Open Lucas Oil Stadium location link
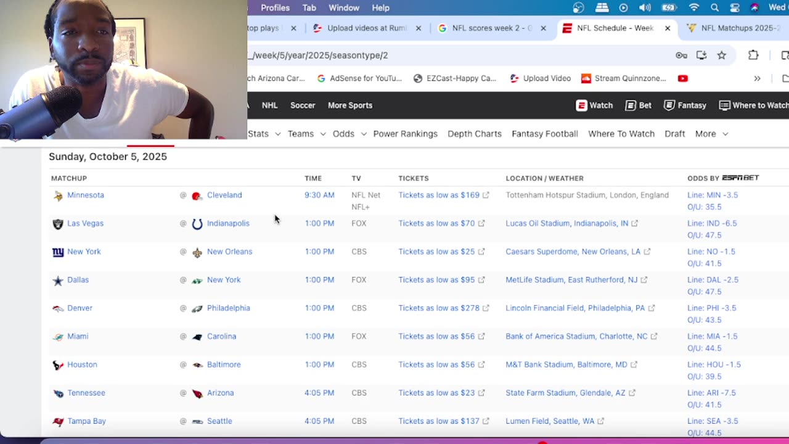This screenshot has width=789, height=444. pos(571,224)
